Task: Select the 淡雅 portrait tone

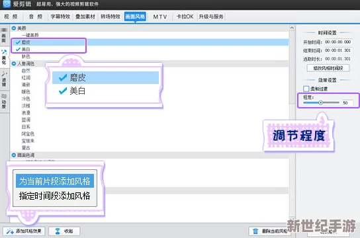Action: click(x=26, y=106)
